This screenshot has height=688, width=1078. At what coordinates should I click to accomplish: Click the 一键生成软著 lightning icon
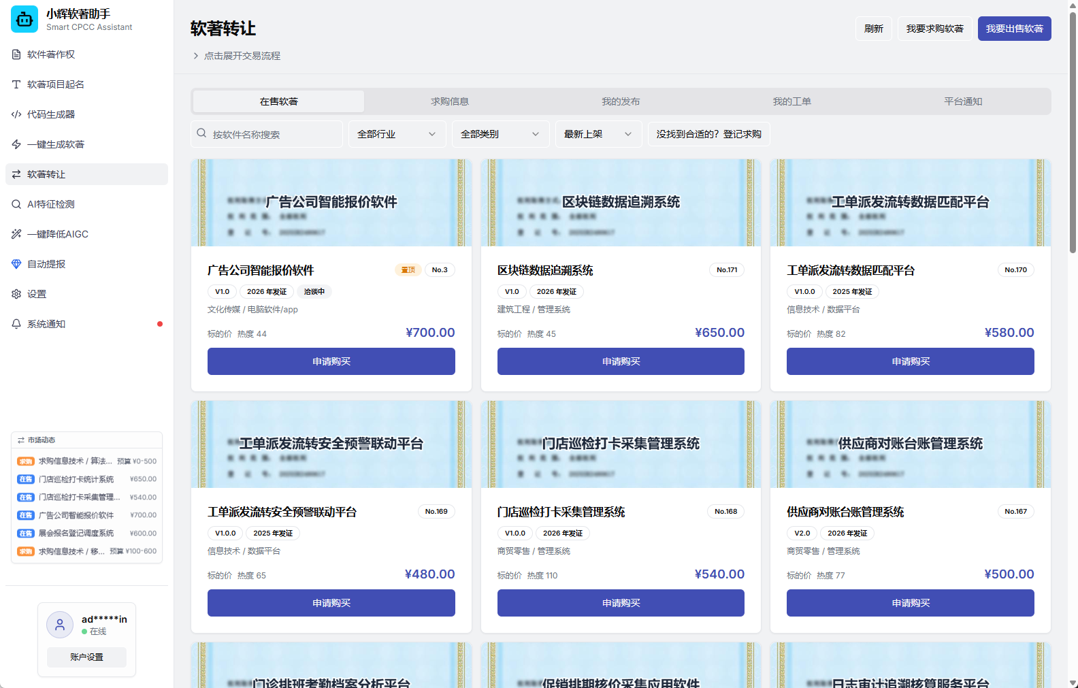click(x=16, y=144)
